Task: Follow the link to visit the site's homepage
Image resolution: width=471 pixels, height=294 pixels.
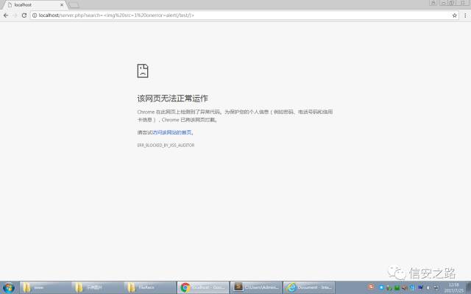Action: (x=172, y=132)
